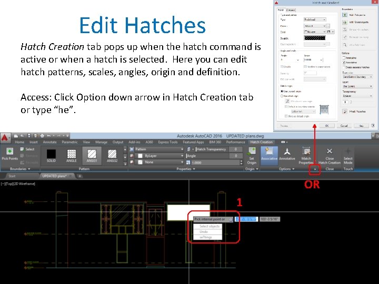Open the hatch type Pattern dropdown
This screenshot has height=284, width=379.
[x=159, y=149]
